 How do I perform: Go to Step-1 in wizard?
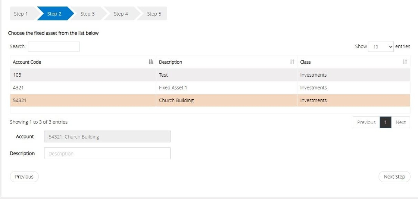pyautogui.click(x=21, y=14)
